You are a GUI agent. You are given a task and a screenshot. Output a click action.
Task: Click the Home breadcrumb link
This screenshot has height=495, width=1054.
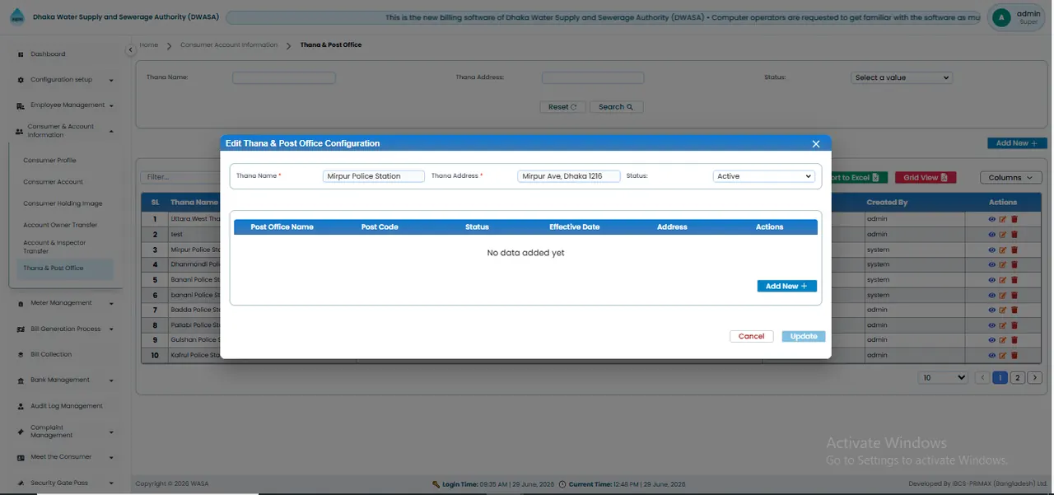148,44
